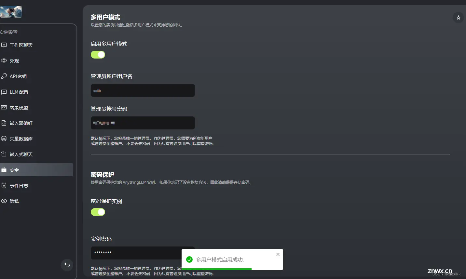
Task: Select the 安全 sidebar item
Action: (x=36, y=170)
